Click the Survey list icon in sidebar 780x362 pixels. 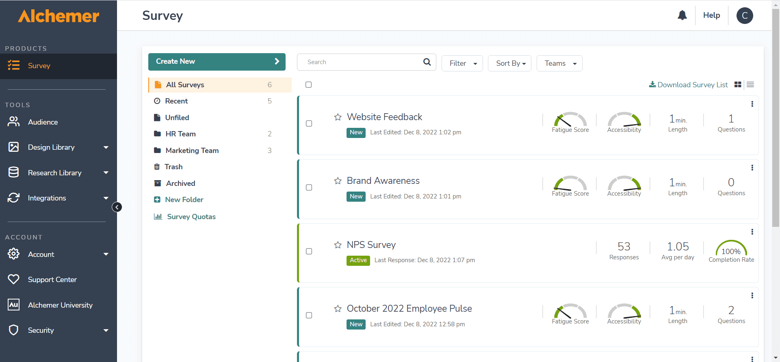[x=13, y=65]
